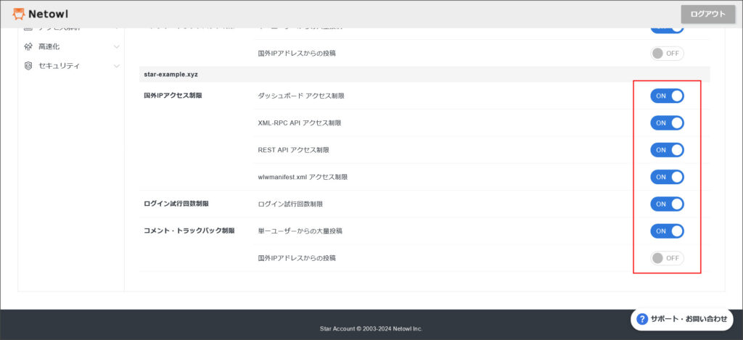Click the Netowl brand name link
Screen dimensions: 743x340
tap(49, 14)
